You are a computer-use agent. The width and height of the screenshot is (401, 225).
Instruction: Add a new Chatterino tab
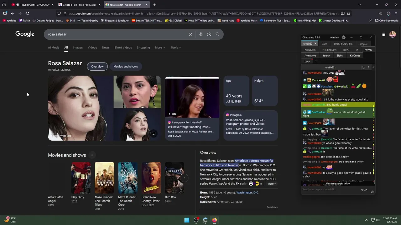click(x=316, y=61)
